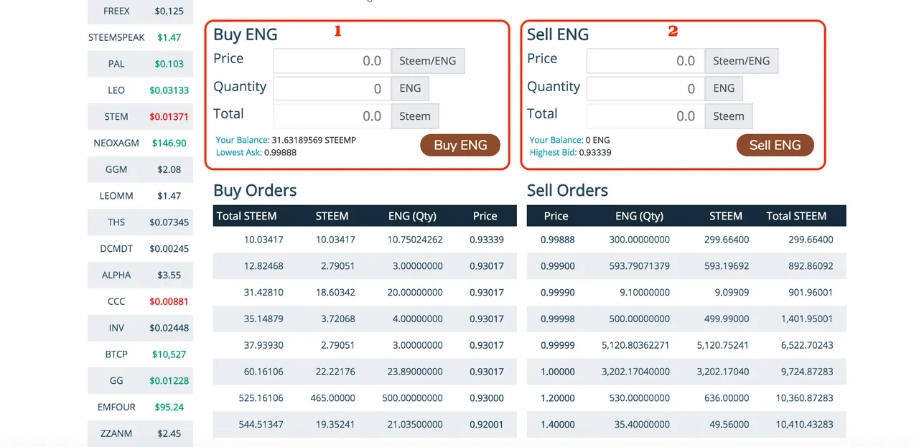Viewport: 919px width, 447px height.
Task: Click the sell order priced 1.20000
Action: (x=686, y=397)
